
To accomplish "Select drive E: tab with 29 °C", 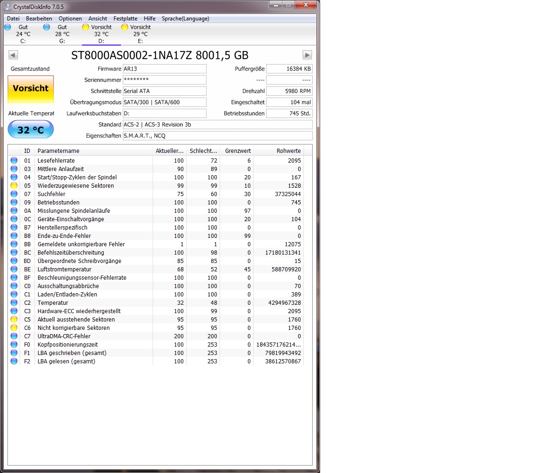I will click(x=140, y=34).
